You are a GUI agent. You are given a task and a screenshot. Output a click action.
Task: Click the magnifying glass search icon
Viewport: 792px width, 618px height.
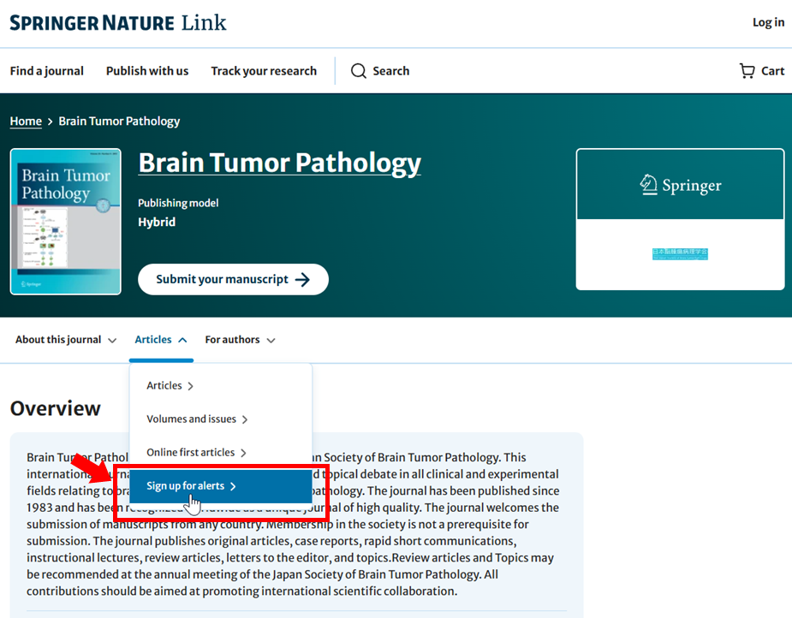[359, 71]
